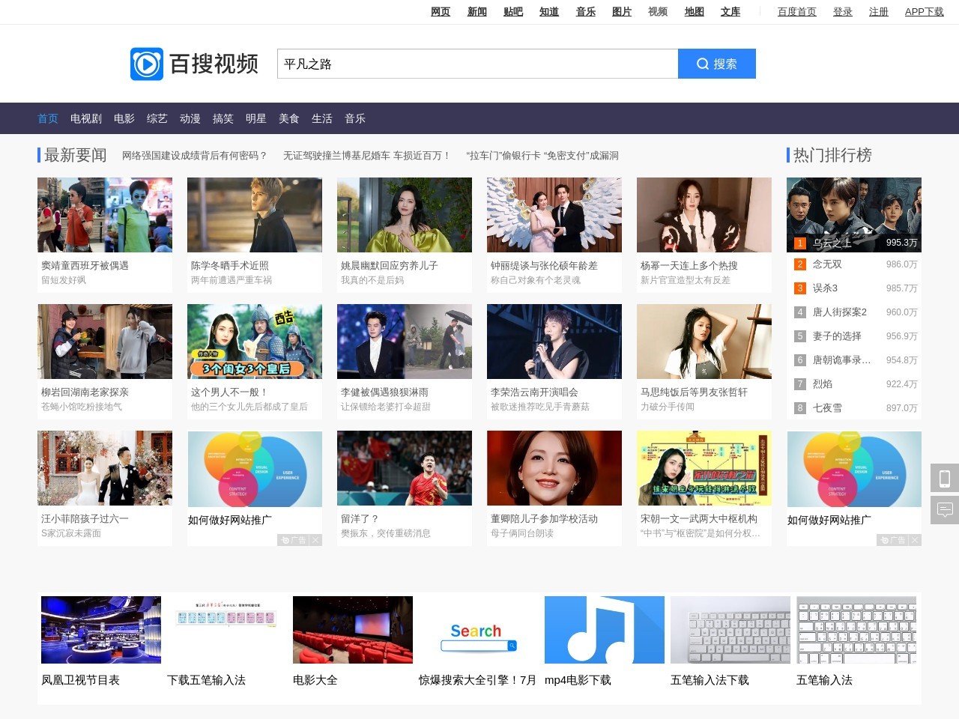The width and height of the screenshot is (959, 719).
Task: Select the 综艺 category in the nav bar
Action: point(157,118)
